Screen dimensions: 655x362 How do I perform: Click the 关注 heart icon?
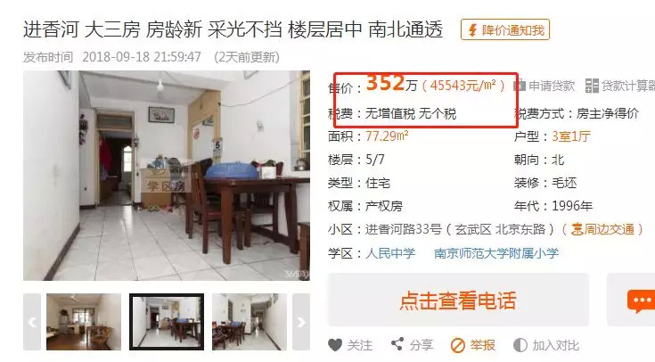coord(335,345)
